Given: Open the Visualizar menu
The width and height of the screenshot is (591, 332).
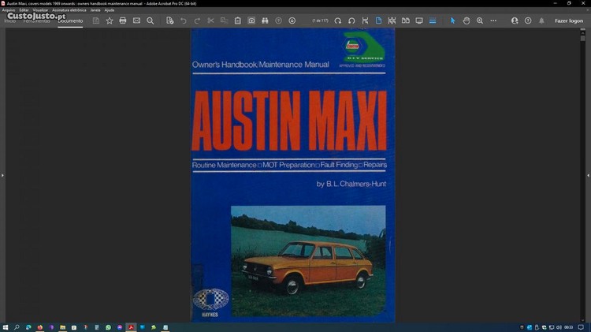Looking at the screenshot, I should pyautogui.click(x=40, y=9).
